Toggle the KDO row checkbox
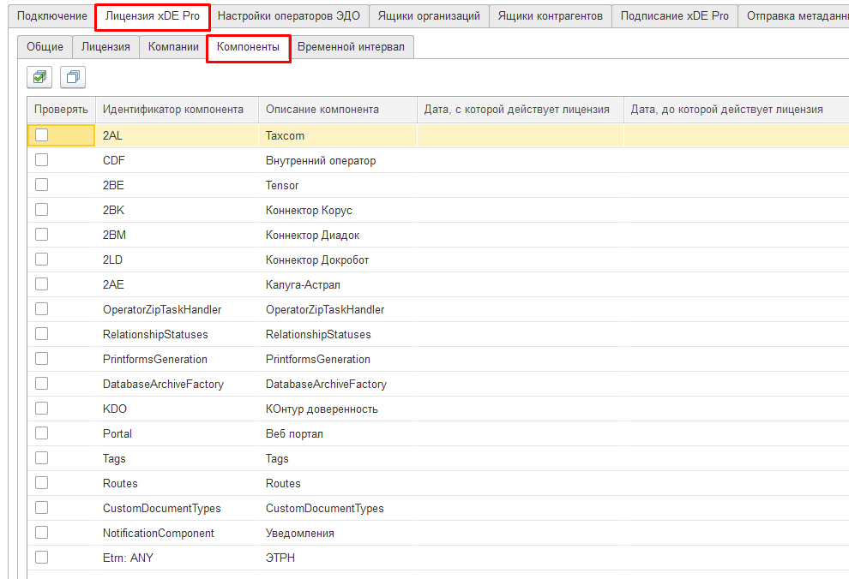 [x=42, y=409]
